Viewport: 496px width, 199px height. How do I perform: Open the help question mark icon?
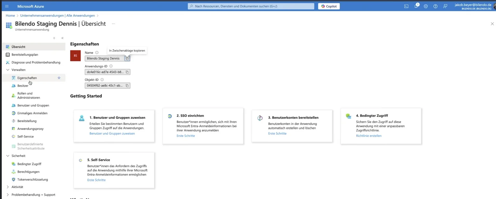tap(435, 6)
